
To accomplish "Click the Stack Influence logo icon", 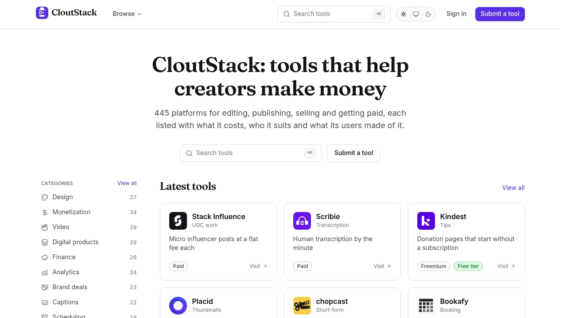I will pos(178,221).
